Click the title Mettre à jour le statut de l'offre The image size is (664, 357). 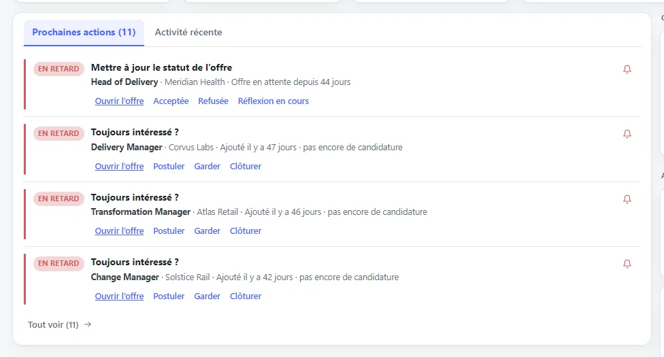(161, 68)
